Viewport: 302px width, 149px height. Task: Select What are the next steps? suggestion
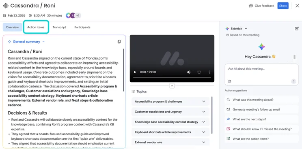coord(261,119)
